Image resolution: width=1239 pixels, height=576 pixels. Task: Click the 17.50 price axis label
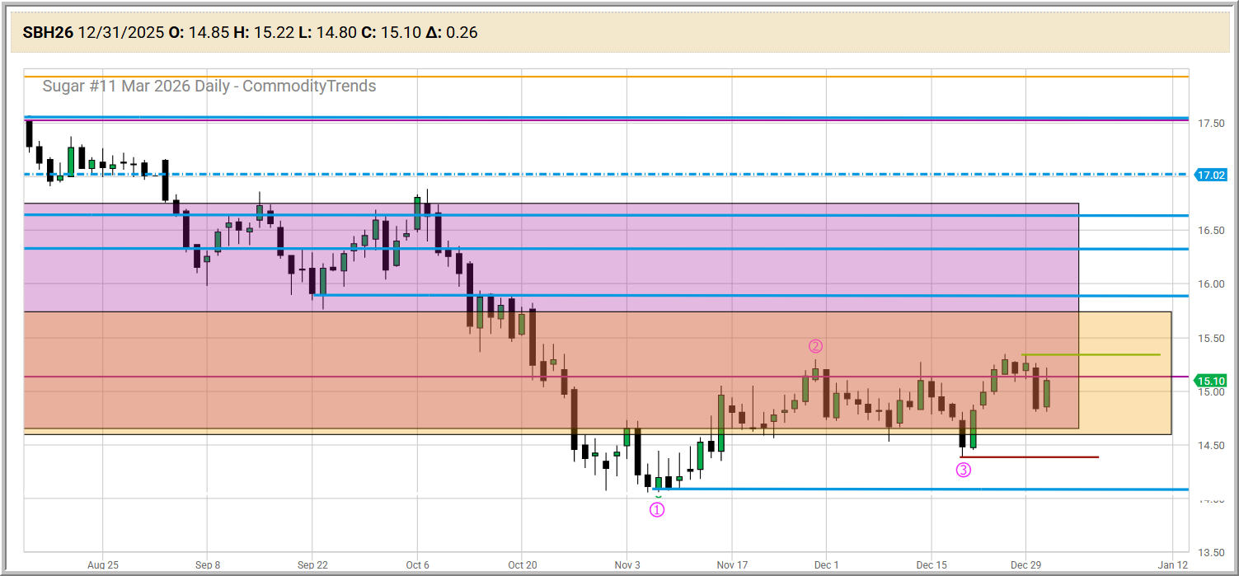click(x=1211, y=124)
